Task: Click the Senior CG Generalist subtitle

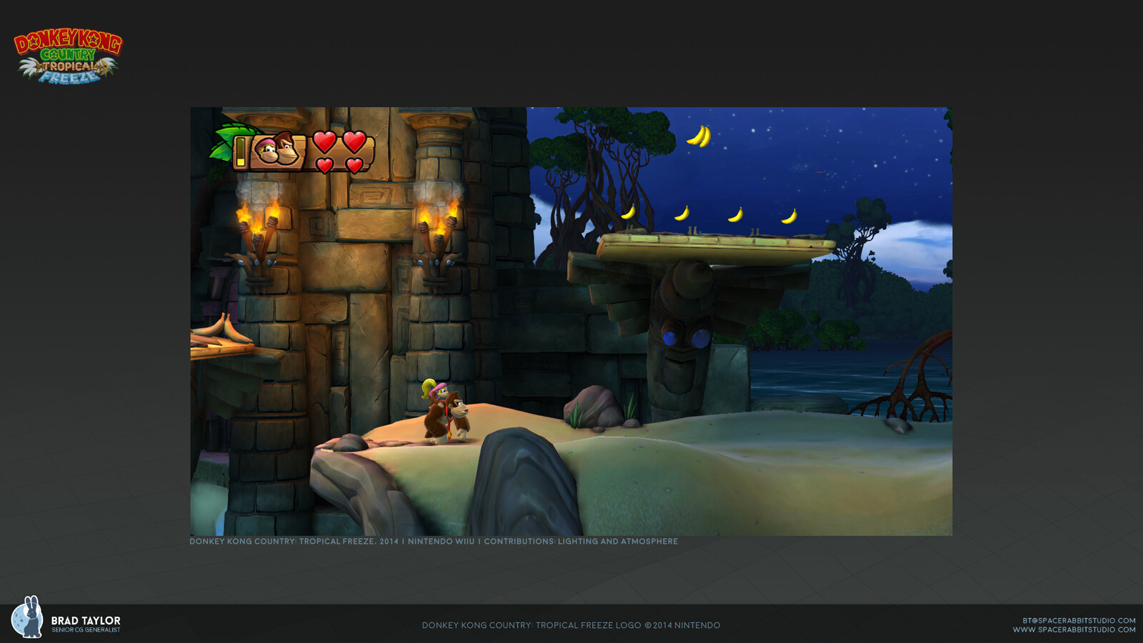Action: [86, 630]
